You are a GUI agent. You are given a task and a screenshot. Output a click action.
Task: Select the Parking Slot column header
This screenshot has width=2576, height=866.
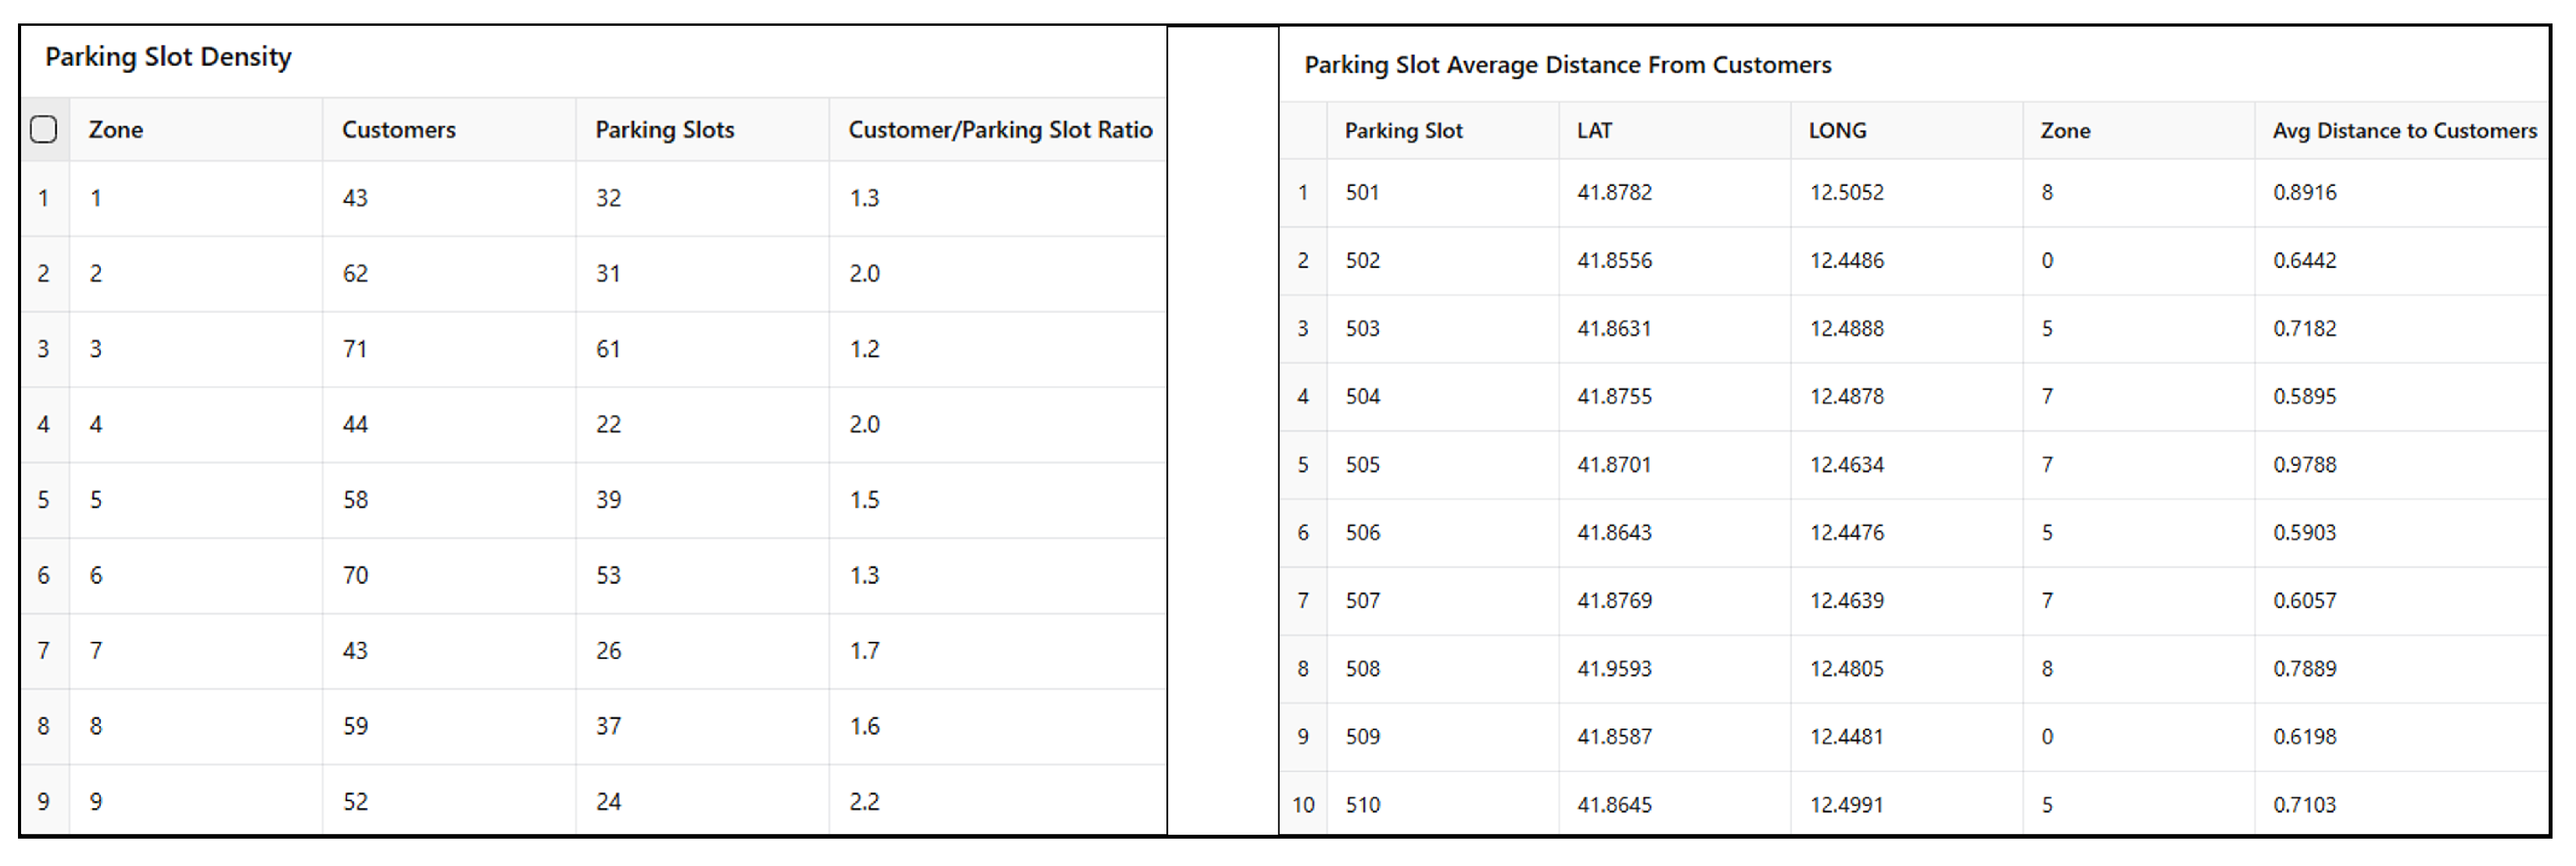pos(1403,131)
